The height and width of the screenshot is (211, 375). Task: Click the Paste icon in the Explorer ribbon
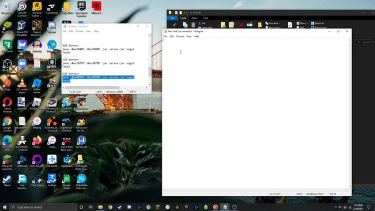[193, 25]
